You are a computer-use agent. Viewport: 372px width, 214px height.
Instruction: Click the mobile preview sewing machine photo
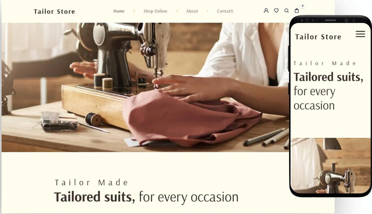tap(330, 166)
